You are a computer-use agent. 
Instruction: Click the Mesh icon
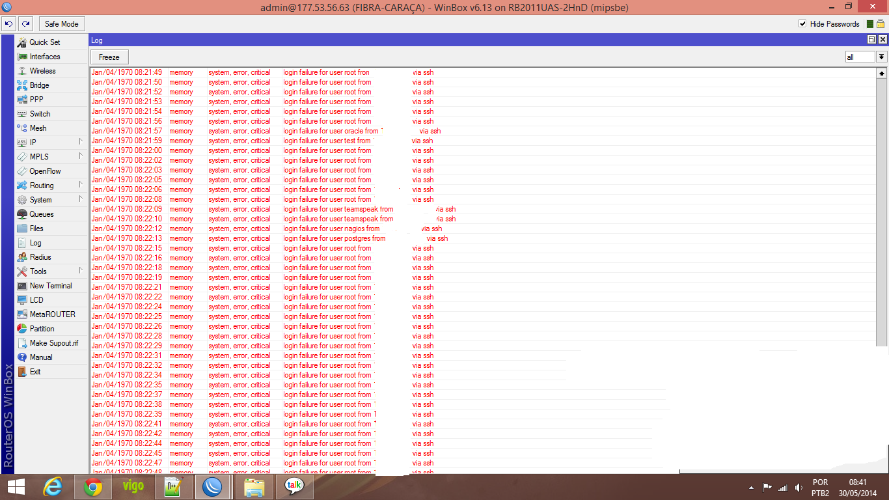[22, 128]
